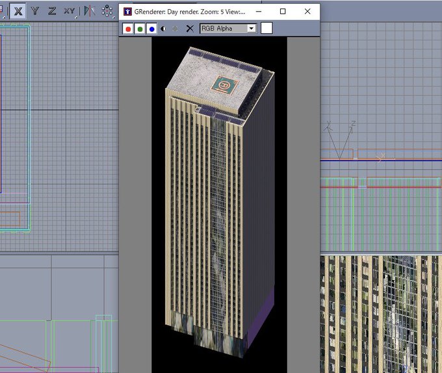442x373 pixels.
Task: Click the helipad on the rendered rooftop
Action: click(x=224, y=84)
